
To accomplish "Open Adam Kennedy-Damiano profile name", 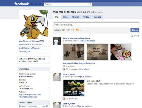I will point(76,38).
